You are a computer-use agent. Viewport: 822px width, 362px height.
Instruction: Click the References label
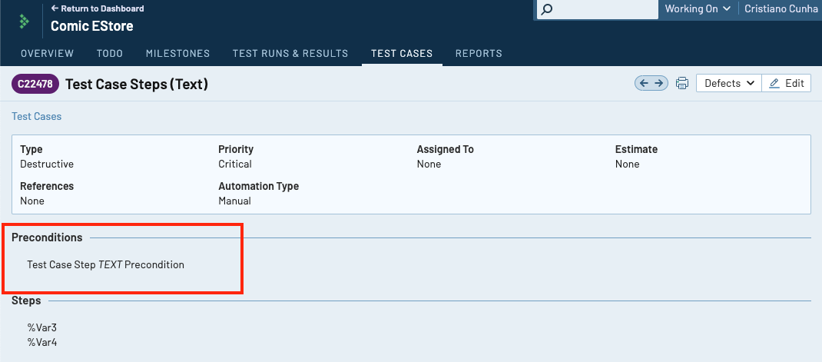(47, 186)
